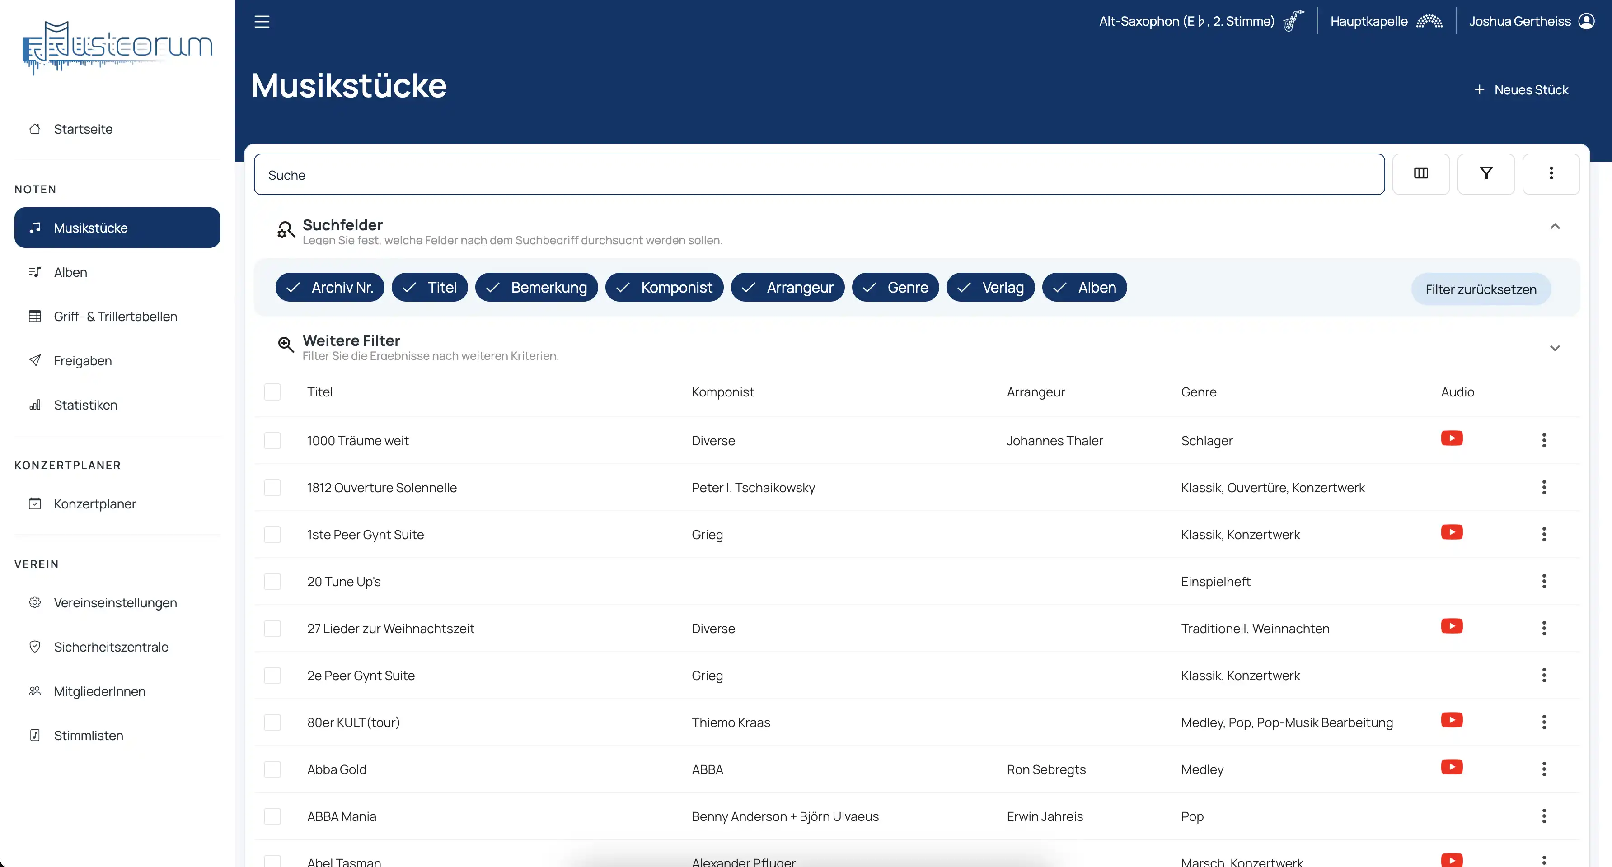Click Filter zurücksetzen button
1612x867 pixels.
coord(1481,289)
